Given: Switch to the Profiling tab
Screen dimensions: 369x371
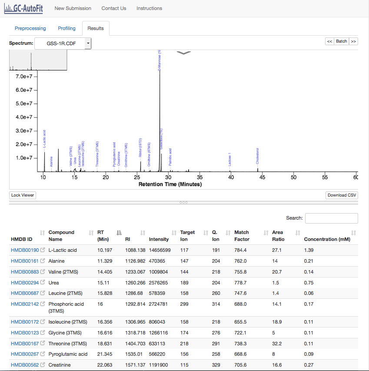Looking at the screenshot, I should [x=66, y=28].
